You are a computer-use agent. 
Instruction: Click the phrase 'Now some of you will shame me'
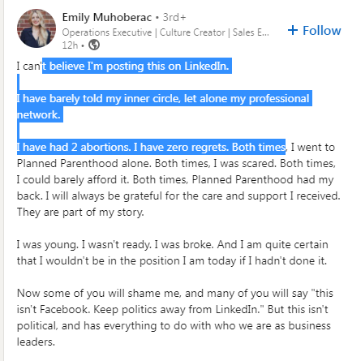point(99,294)
